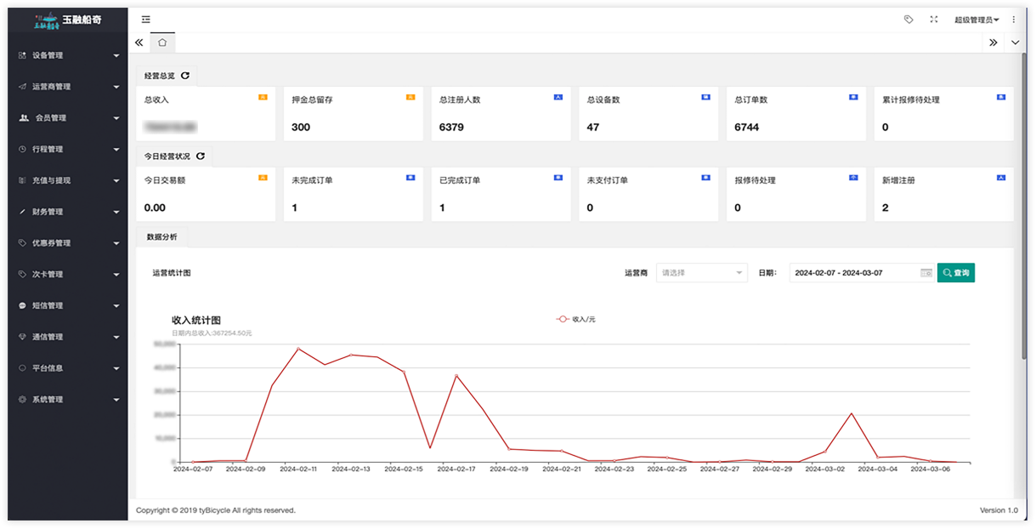
Task: Expand 财务管理 menu
Action: (68, 212)
